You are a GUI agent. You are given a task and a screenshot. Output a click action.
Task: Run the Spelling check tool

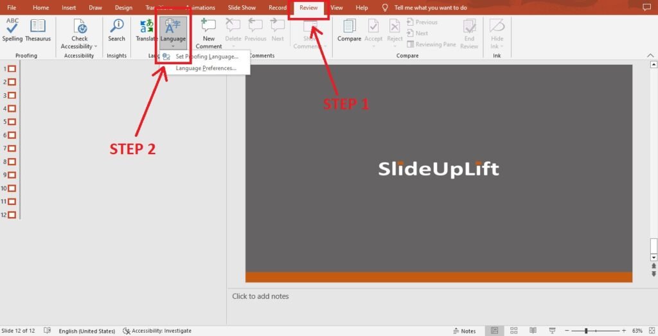point(12,30)
